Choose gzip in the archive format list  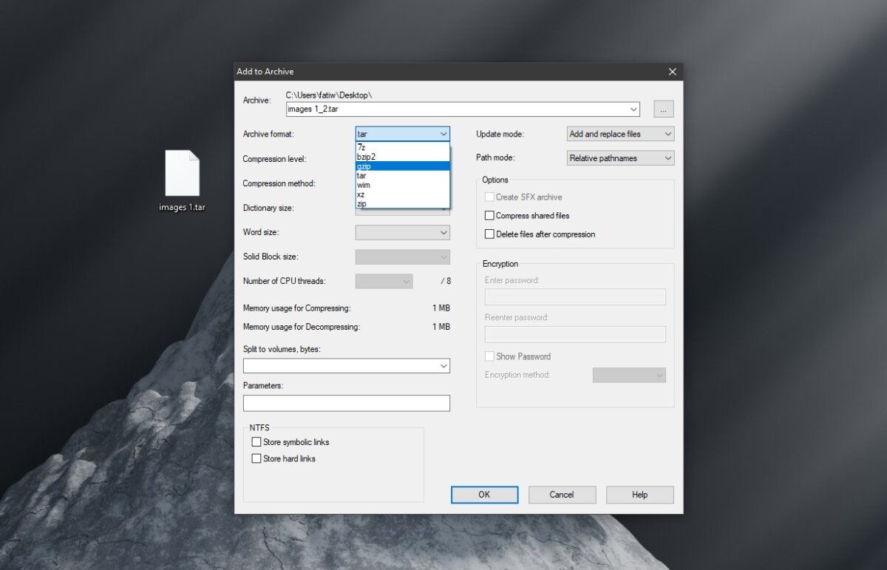click(364, 166)
